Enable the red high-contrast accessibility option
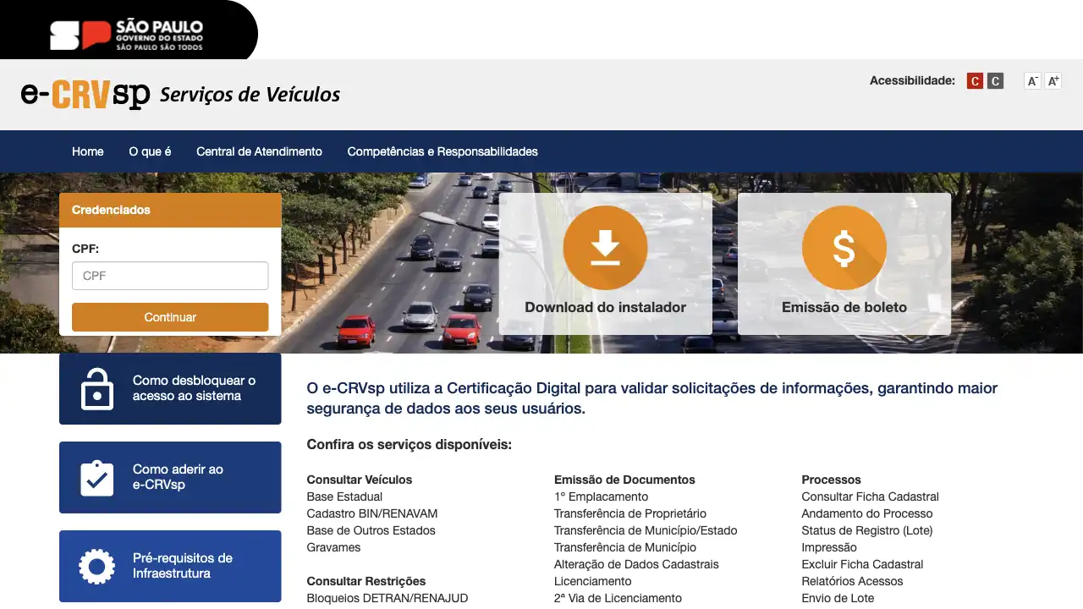The image size is (1083, 609). click(x=975, y=81)
